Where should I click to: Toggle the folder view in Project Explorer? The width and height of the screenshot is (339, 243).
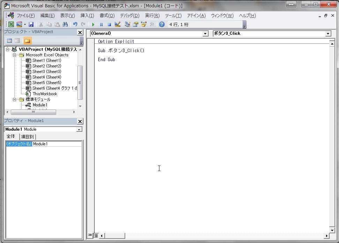point(28,41)
